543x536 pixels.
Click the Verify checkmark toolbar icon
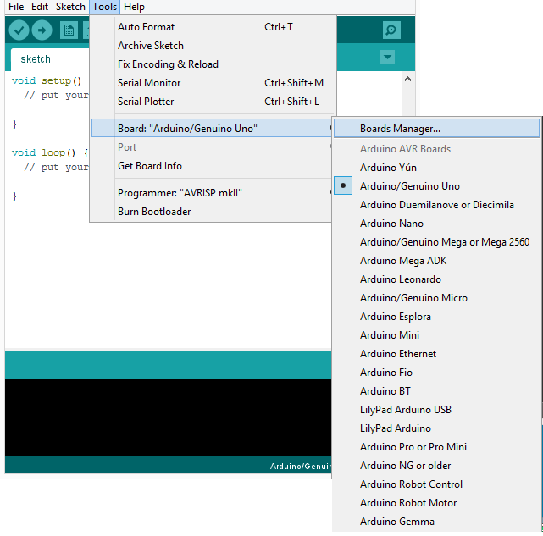tap(19, 30)
